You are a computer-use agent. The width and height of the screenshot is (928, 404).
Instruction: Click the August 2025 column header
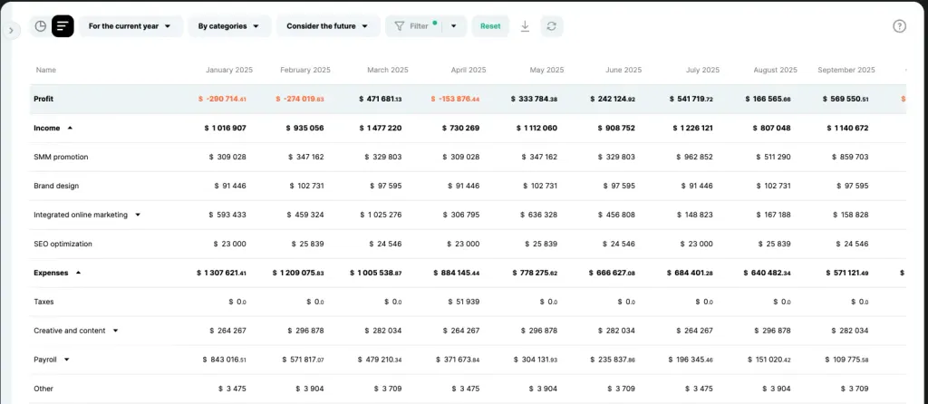click(776, 70)
